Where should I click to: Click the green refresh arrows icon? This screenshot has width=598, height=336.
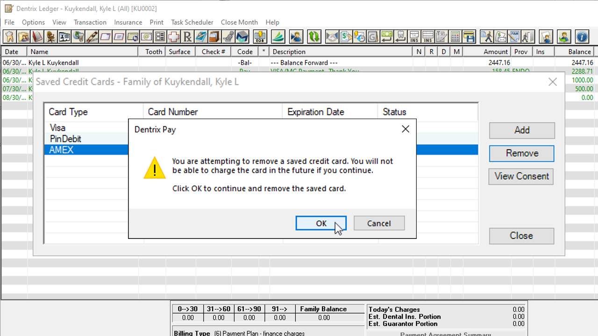(x=314, y=36)
